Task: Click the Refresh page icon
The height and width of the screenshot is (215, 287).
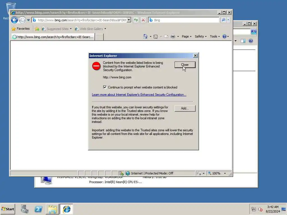Action: [x=136, y=20]
